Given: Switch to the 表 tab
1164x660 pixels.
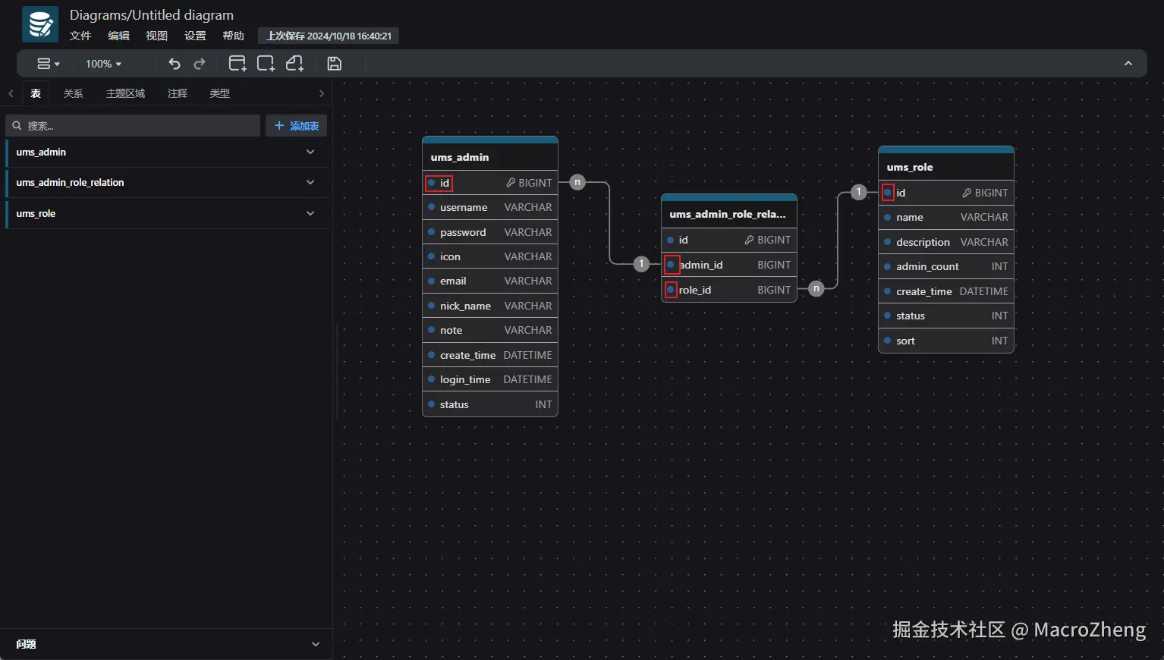Looking at the screenshot, I should (x=36, y=93).
